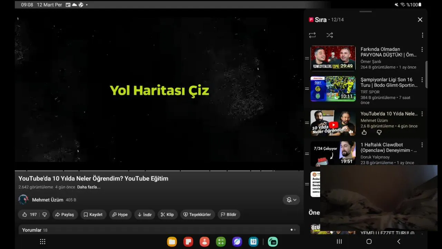
Task: Tap the back navigation button
Action: click(398, 241)
